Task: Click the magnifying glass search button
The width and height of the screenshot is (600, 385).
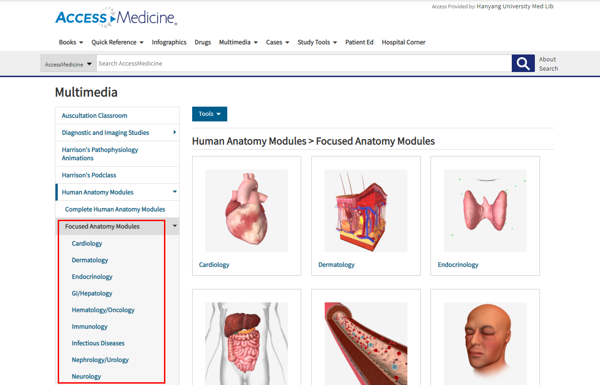Action: click(x=523, y=63)
